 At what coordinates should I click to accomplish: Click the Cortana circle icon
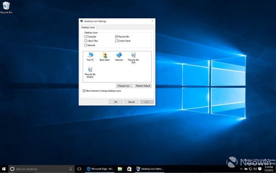pyautogui.click(x=12, y=169)
